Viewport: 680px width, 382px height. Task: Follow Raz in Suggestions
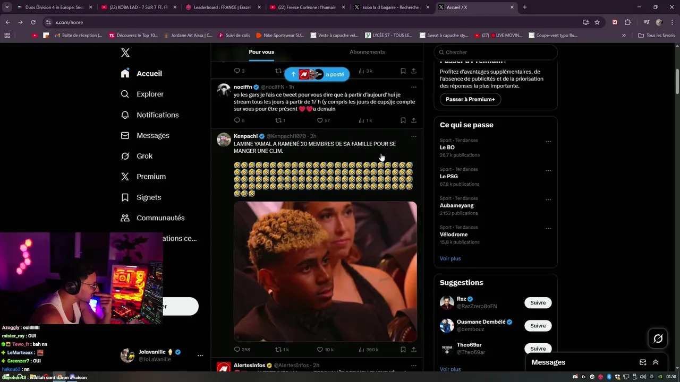[x=538, y=302]
